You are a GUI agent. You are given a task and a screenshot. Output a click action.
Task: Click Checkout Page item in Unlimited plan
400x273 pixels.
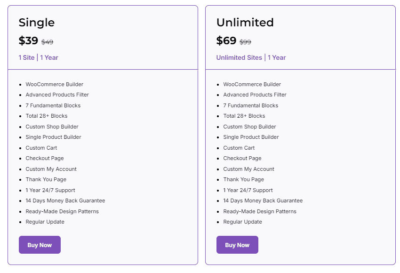point(242,158)
